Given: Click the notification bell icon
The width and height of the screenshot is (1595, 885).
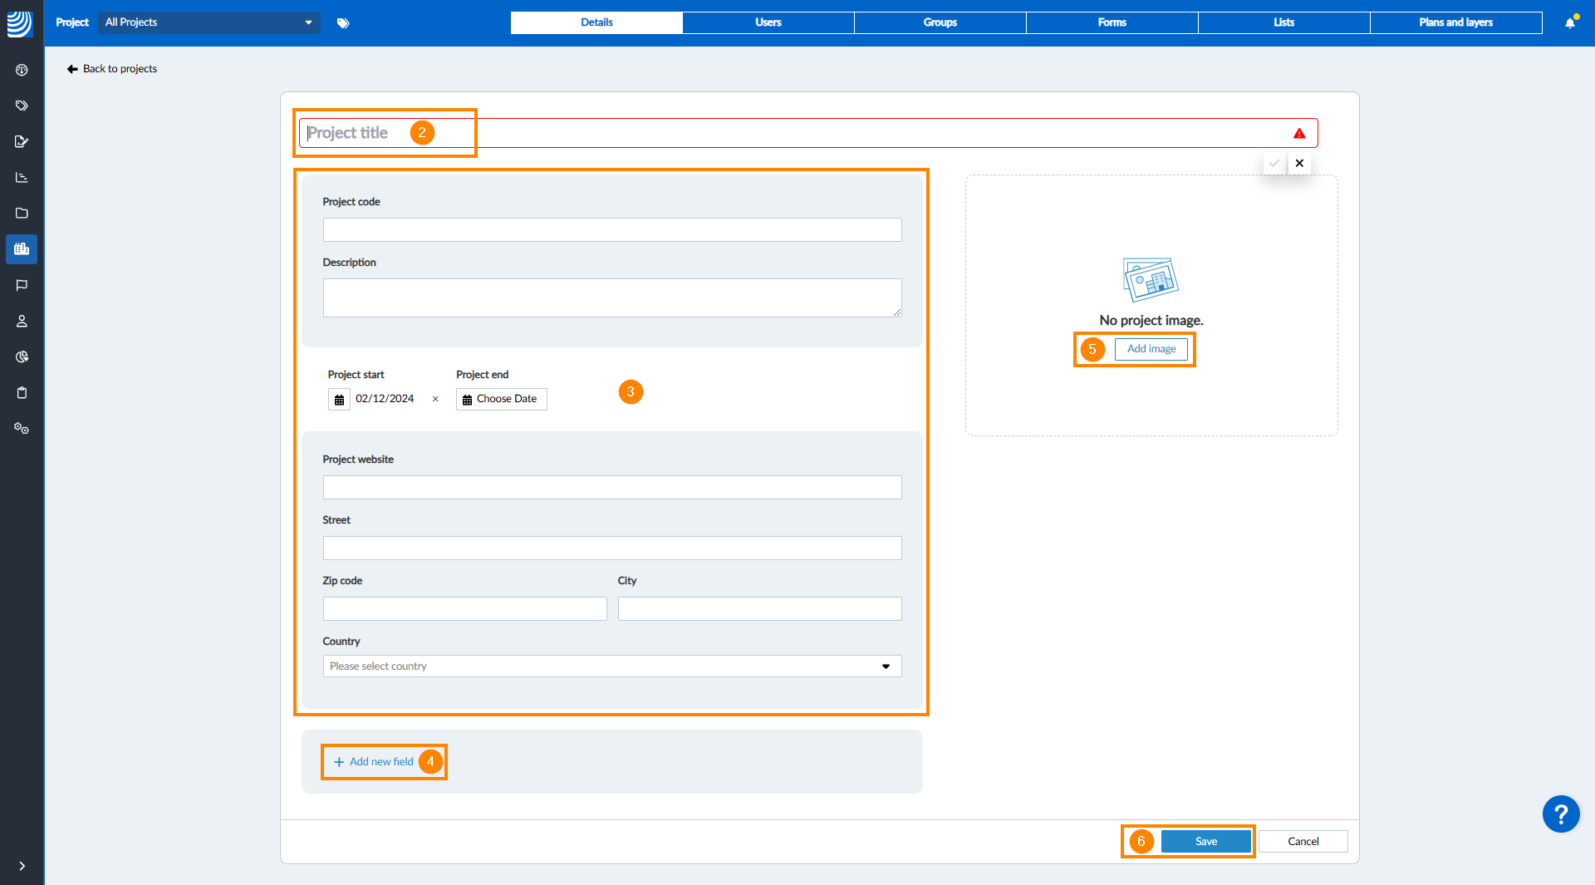Looking at the screenshot, I should pos(1569,22).
